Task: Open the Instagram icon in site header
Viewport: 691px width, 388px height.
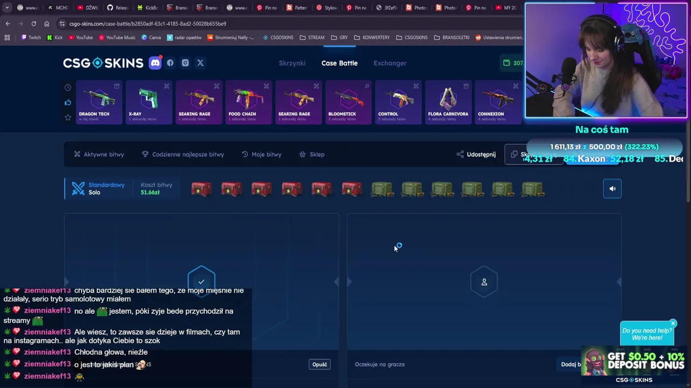Action: [185, 63]
